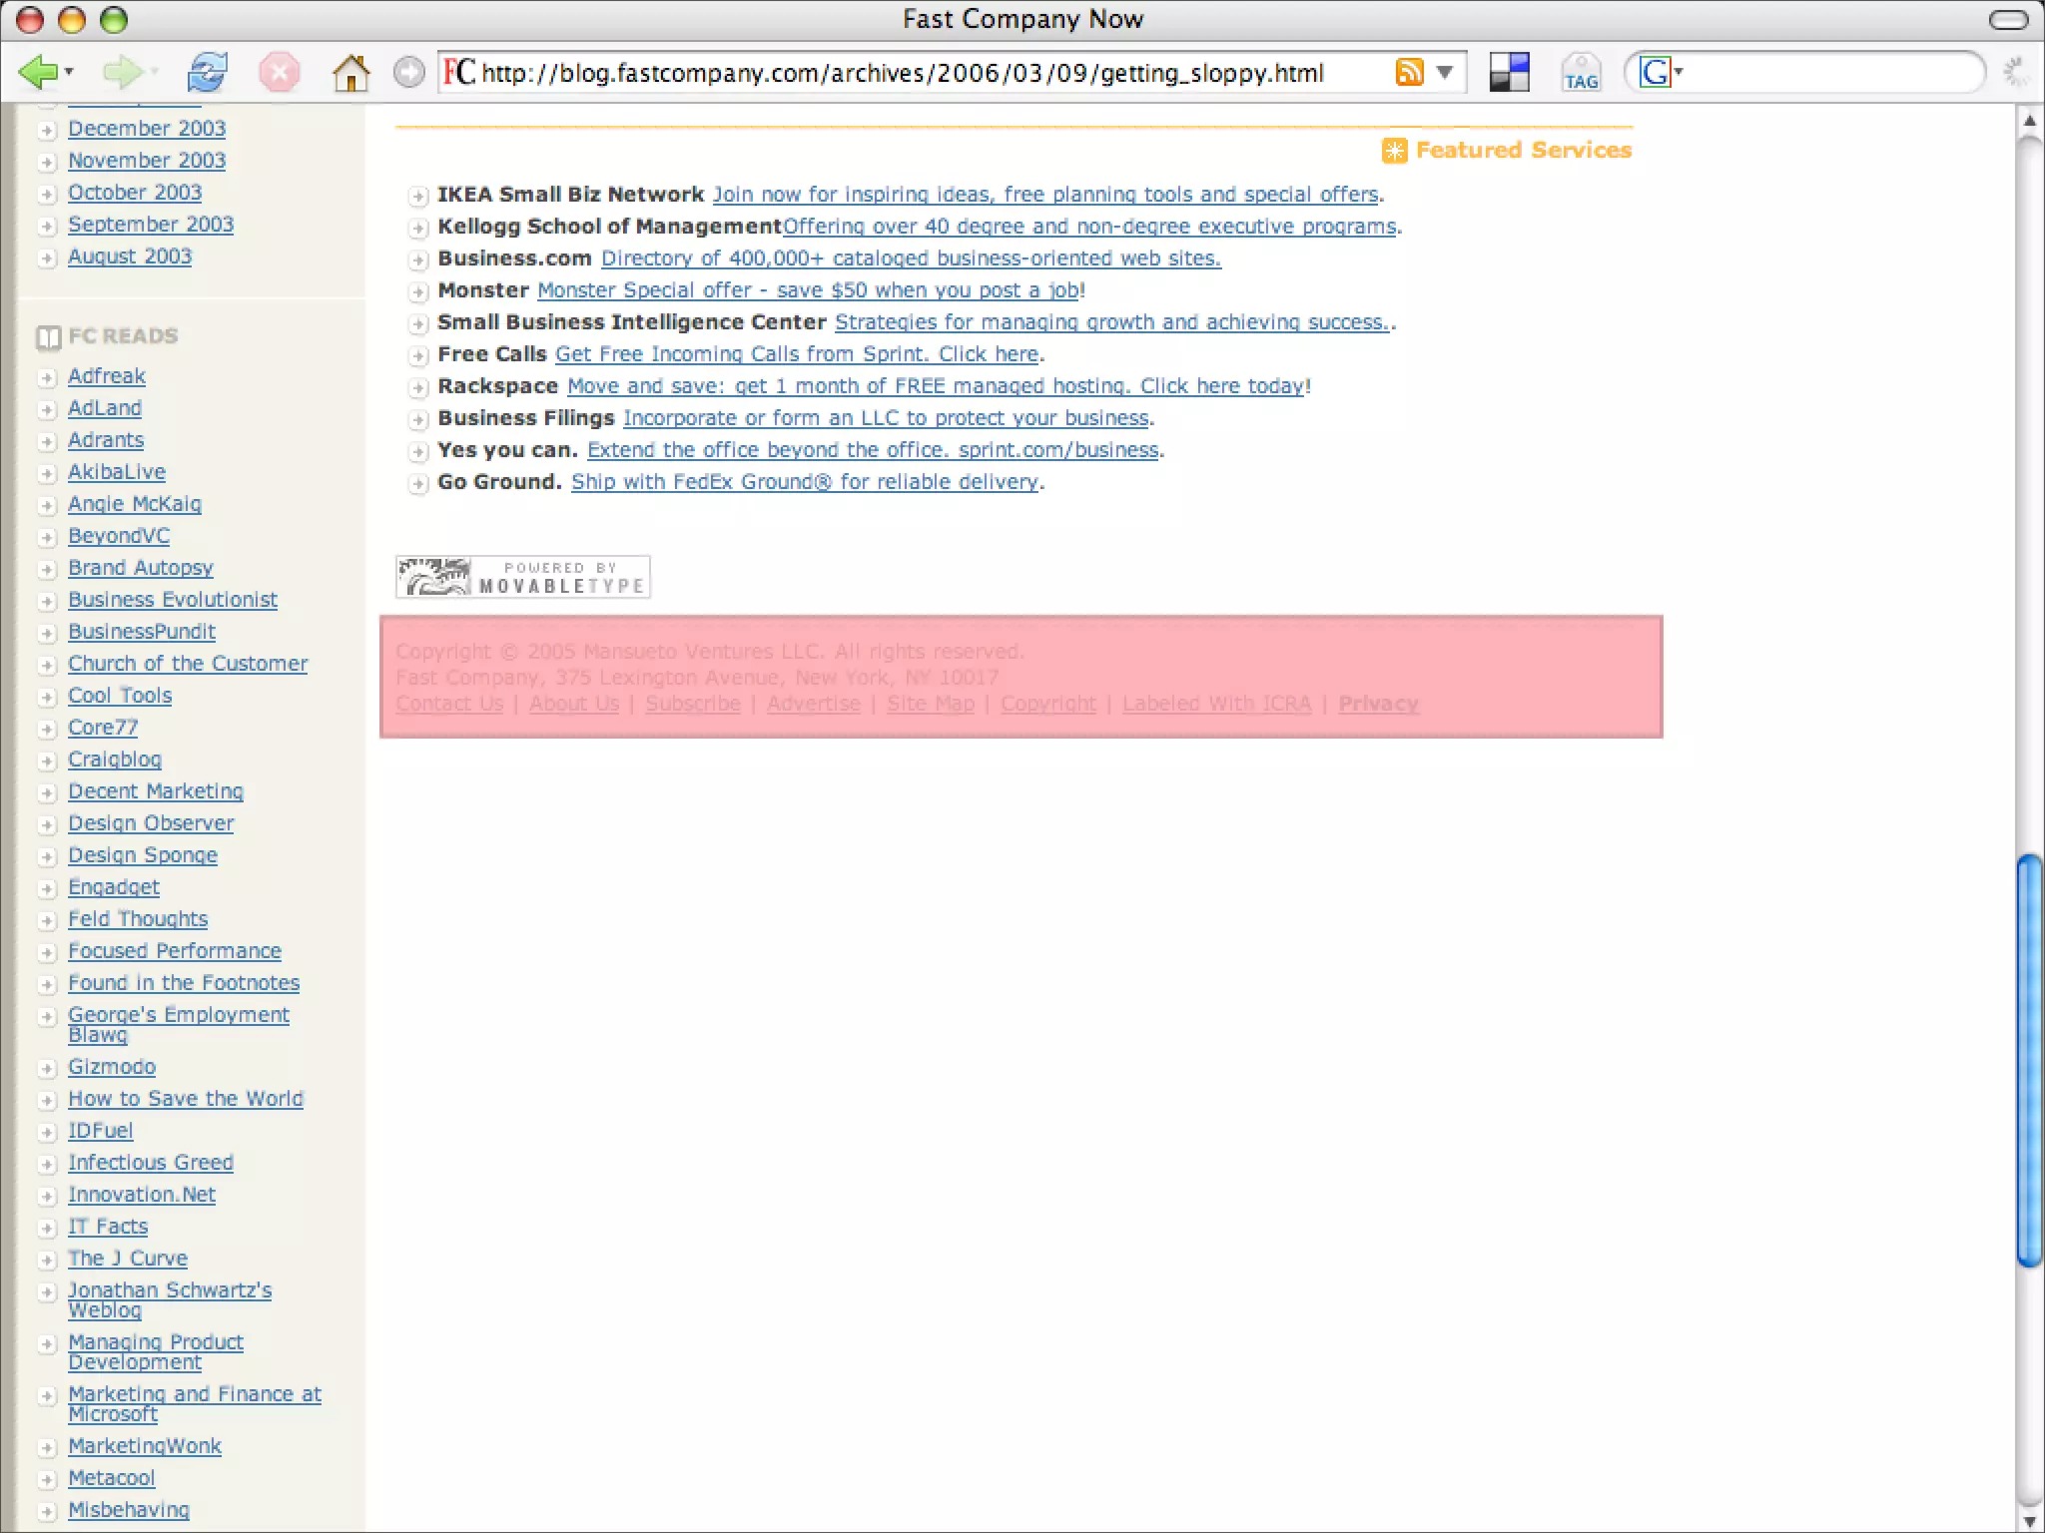Open the URL history dropdown arrow
The image size is (2045, 1533).
point(1444,72)
